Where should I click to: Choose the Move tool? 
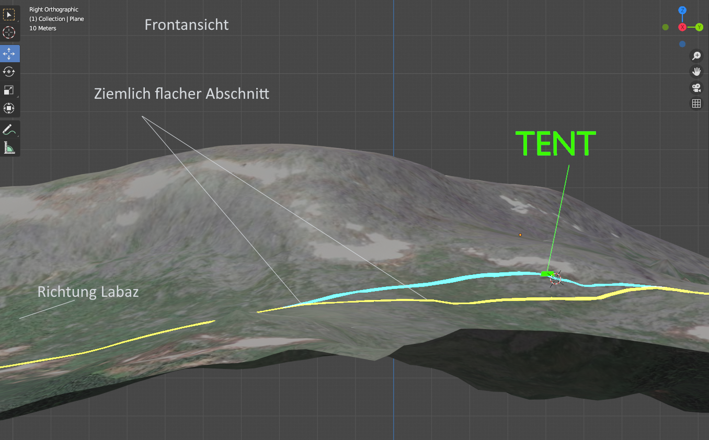pyautogui.click(x=9, y=53)
